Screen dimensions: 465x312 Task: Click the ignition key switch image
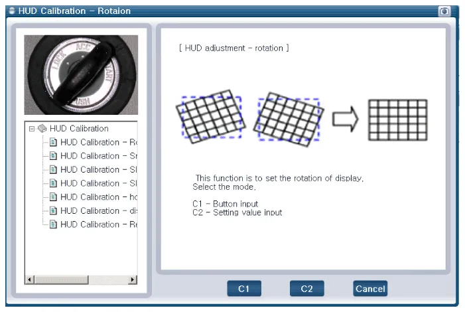[x=81, y=74]
